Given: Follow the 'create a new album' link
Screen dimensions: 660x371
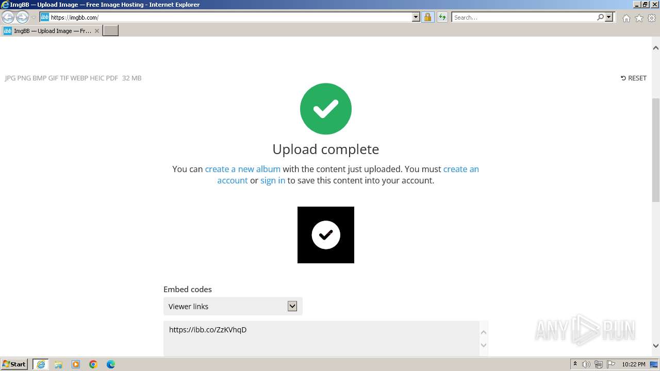Looking at the screenshot, I should pyautogui.click(x=243, y=169).
